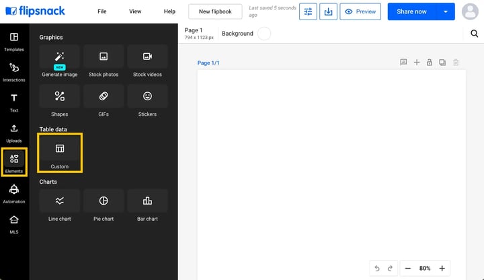Click the Preview button

coord(360,11)
